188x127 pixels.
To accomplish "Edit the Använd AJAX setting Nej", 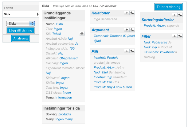I will coord(70,39).
